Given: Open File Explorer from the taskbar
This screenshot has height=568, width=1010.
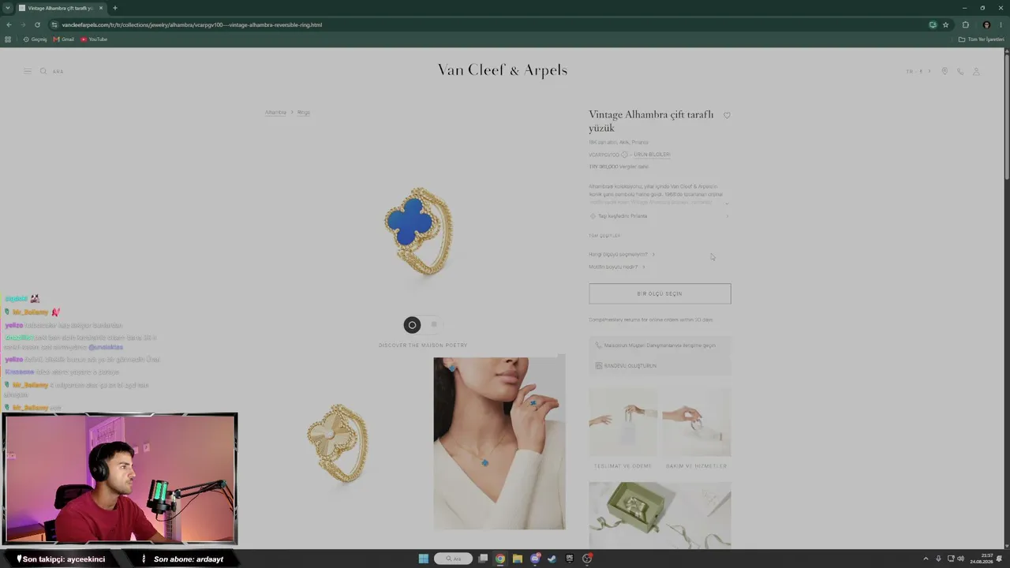Looking at the screenshot, I should 517,559.
